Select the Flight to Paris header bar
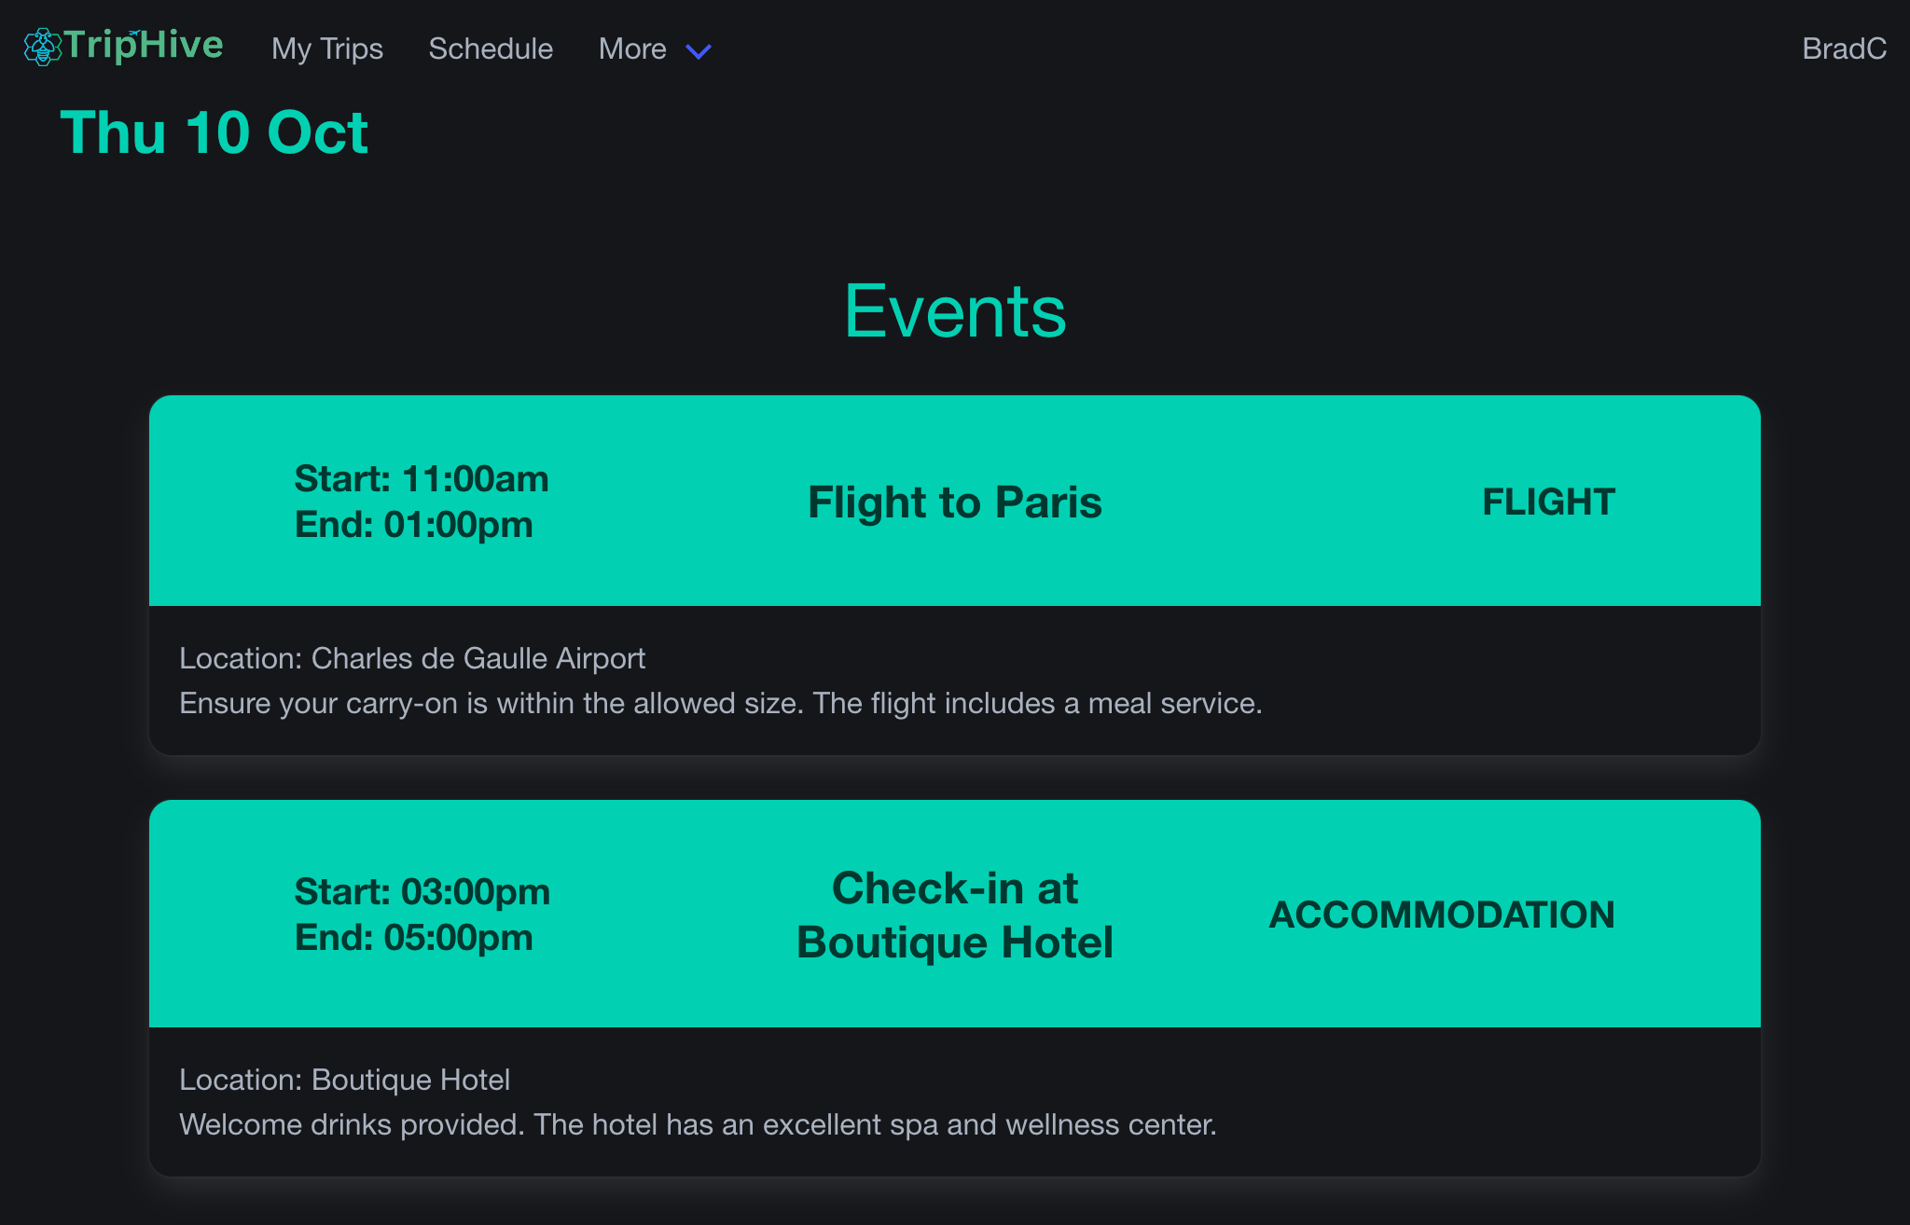1910x1225 pixels. 953,501
